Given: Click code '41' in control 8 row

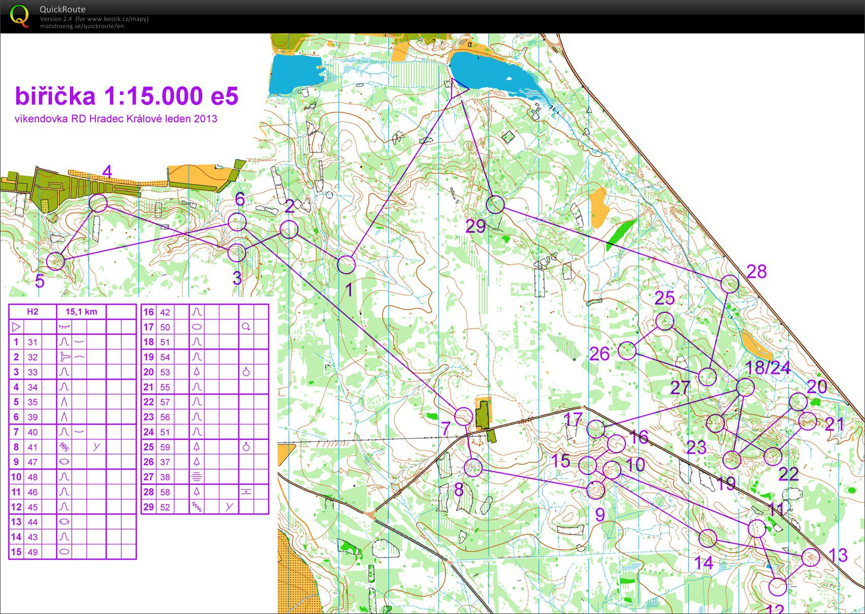Looking at the screenshot, I should pos(33,447).
